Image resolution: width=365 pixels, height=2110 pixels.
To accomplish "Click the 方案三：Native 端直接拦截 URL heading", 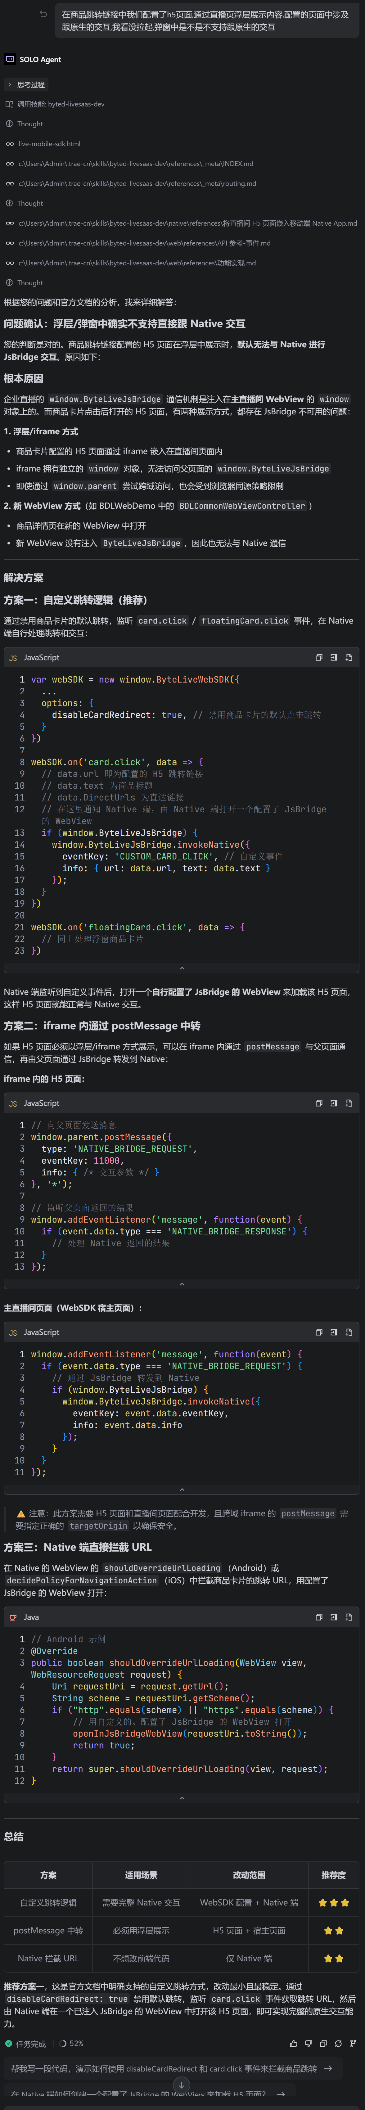I will (78, 1547).
